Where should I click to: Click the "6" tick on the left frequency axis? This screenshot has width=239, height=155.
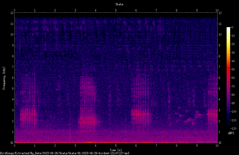pos(13,78)
